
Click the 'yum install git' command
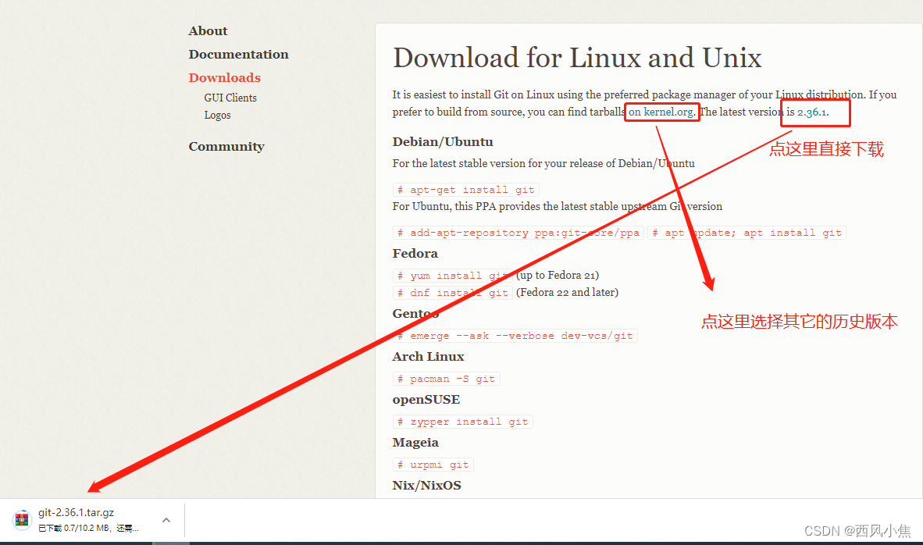point(452,276)
